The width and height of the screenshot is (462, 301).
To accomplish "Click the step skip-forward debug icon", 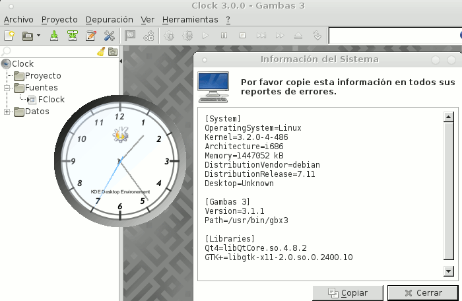I will click(261, 36).
